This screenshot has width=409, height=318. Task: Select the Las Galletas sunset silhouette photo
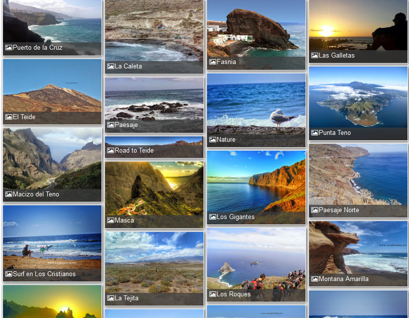coord(358,25)
